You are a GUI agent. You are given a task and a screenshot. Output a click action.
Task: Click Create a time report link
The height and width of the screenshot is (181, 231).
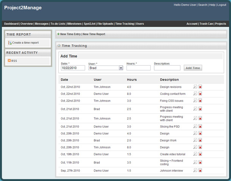[25, 43]
